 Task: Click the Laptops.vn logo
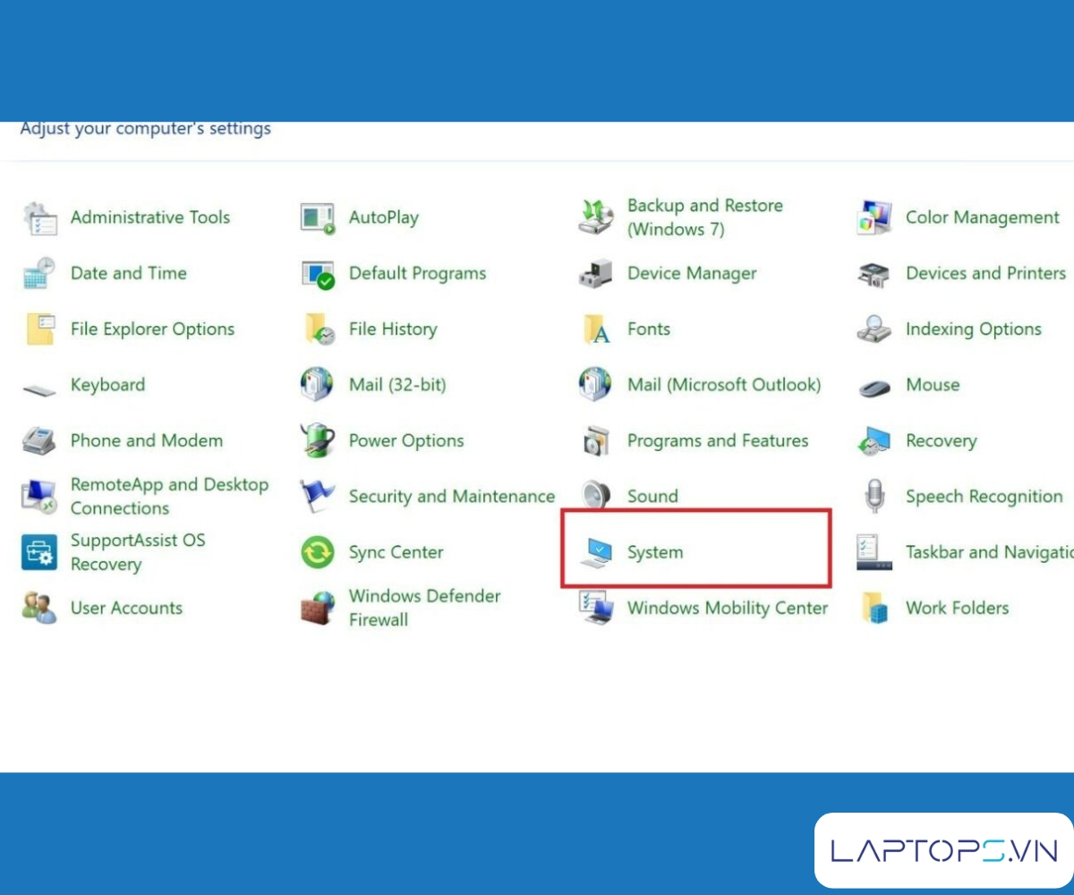[x=944, y=850]
